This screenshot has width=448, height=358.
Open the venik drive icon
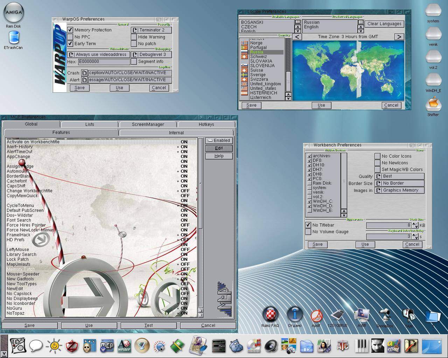(x=433, y=34)
